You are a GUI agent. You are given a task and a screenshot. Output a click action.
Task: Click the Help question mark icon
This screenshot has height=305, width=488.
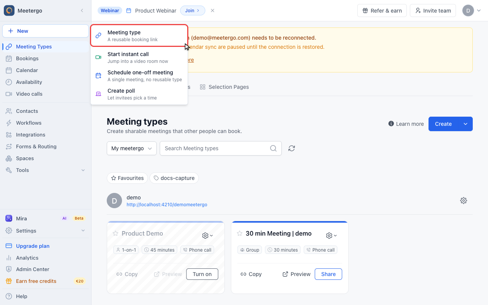tap(9, 296)
